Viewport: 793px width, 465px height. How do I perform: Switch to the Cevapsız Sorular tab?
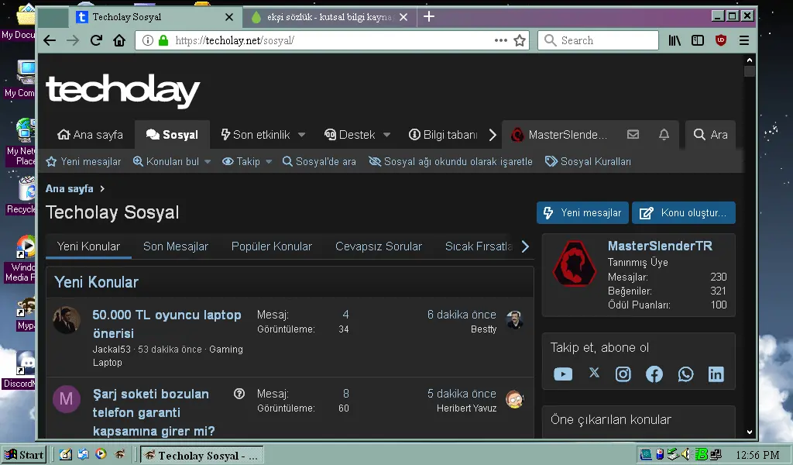click(378, 246)
